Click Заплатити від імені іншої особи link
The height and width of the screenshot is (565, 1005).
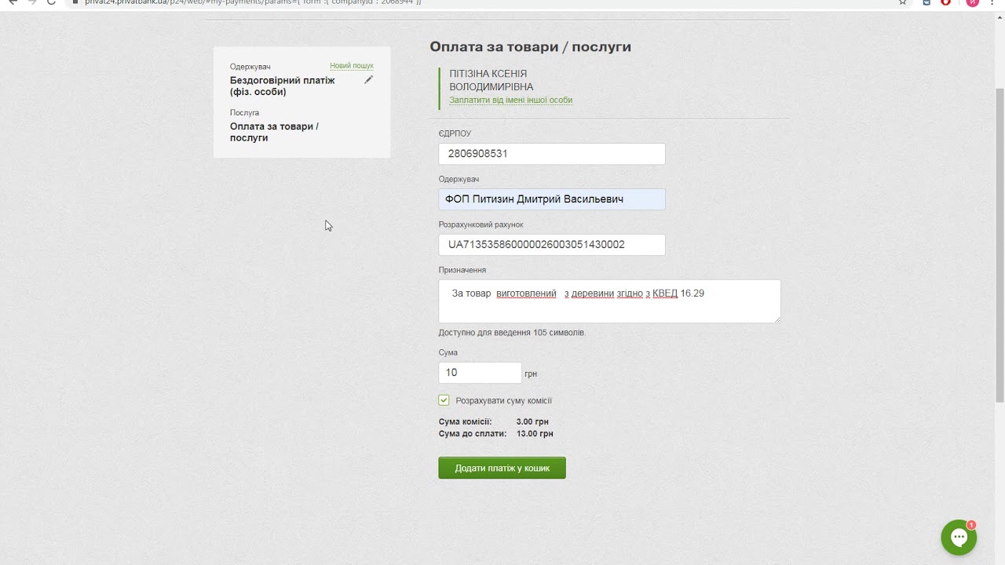(x=510, y=100)
